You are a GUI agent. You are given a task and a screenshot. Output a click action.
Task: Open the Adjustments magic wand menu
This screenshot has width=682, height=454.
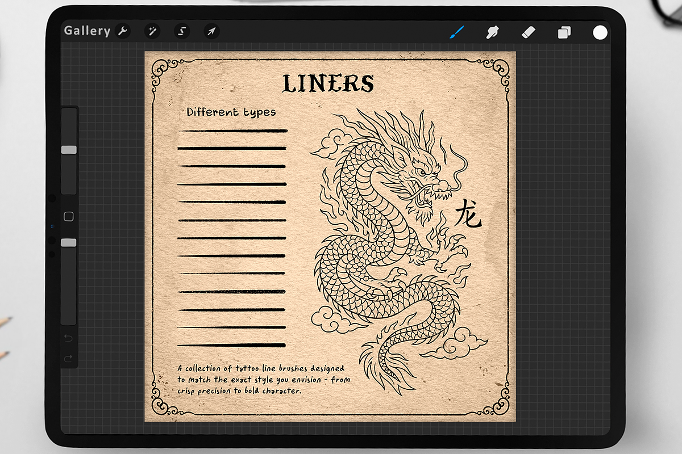pyautogui.click(x=152, y=31)
